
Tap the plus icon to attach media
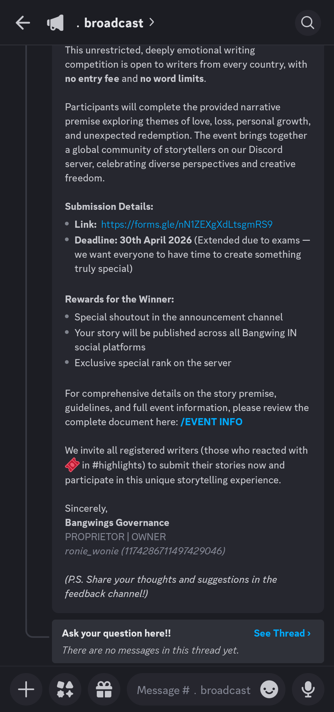pos(26,690)
